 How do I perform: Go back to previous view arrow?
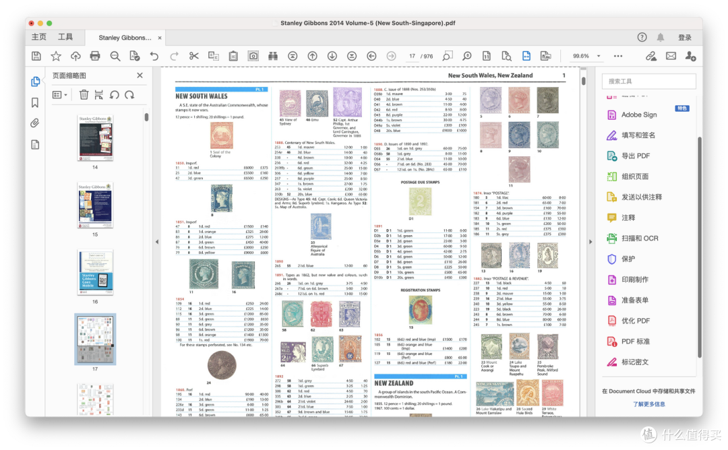pyautogui.click(x=371, y=56)
